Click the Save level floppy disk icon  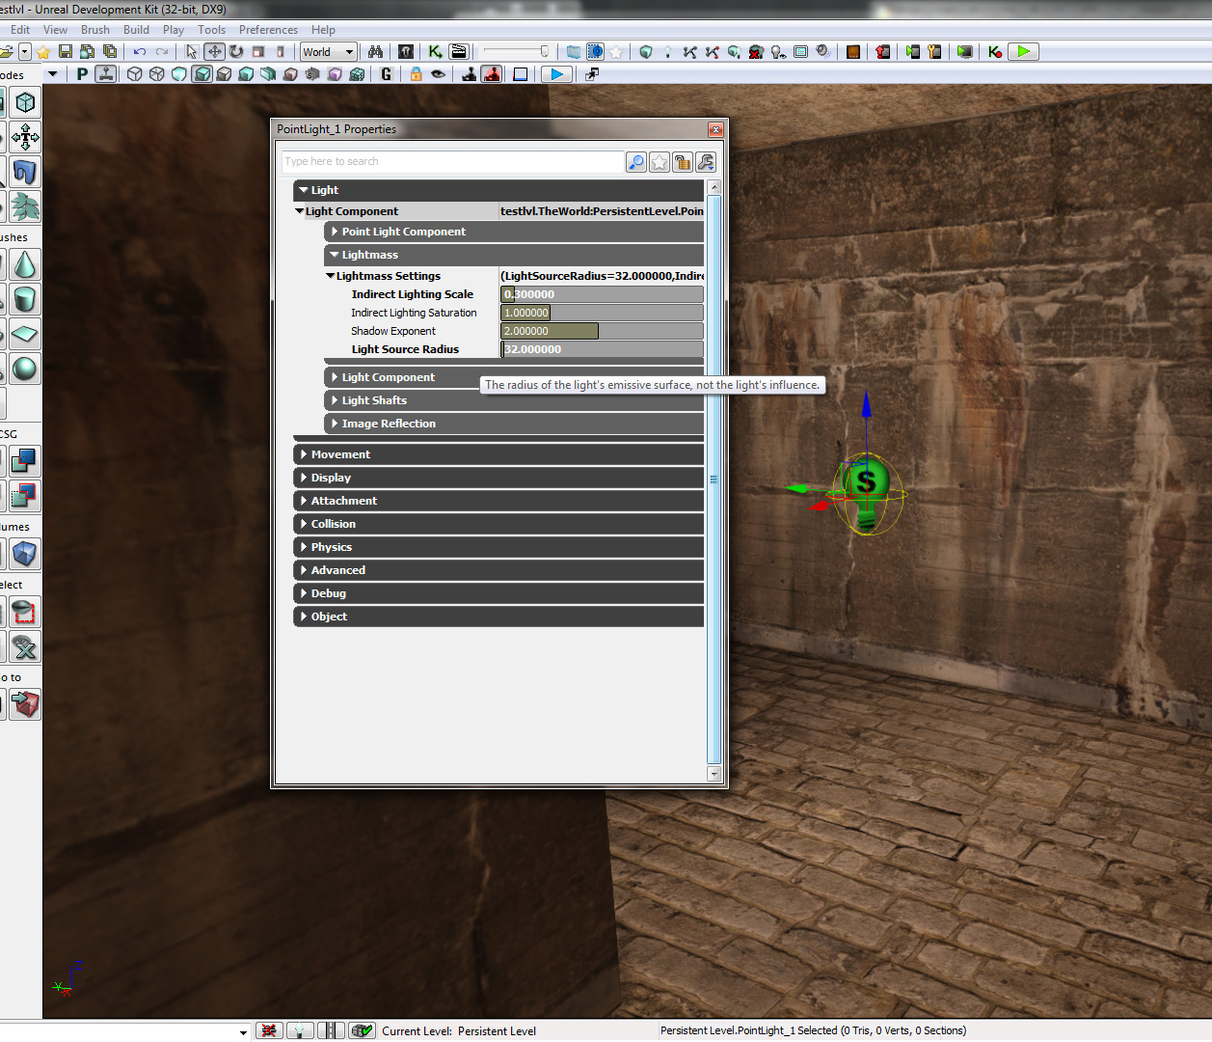click(x=66, y=52)
